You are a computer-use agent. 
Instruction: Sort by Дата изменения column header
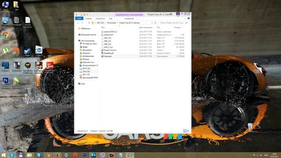tap(146, 27)
